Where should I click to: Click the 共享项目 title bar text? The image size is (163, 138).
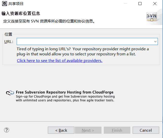[x=16, y=4]
